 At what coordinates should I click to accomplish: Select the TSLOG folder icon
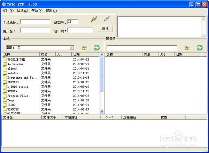5,105
